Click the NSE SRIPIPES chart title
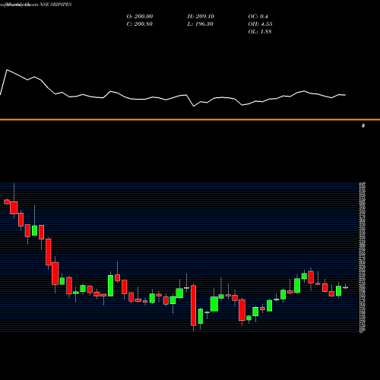The height and width of the screenshot is (380, 380). pos(55,5)
